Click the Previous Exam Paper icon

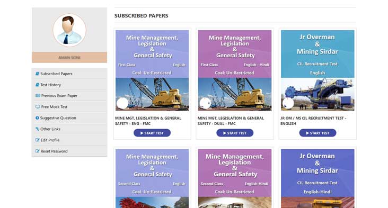pos(38,96)
